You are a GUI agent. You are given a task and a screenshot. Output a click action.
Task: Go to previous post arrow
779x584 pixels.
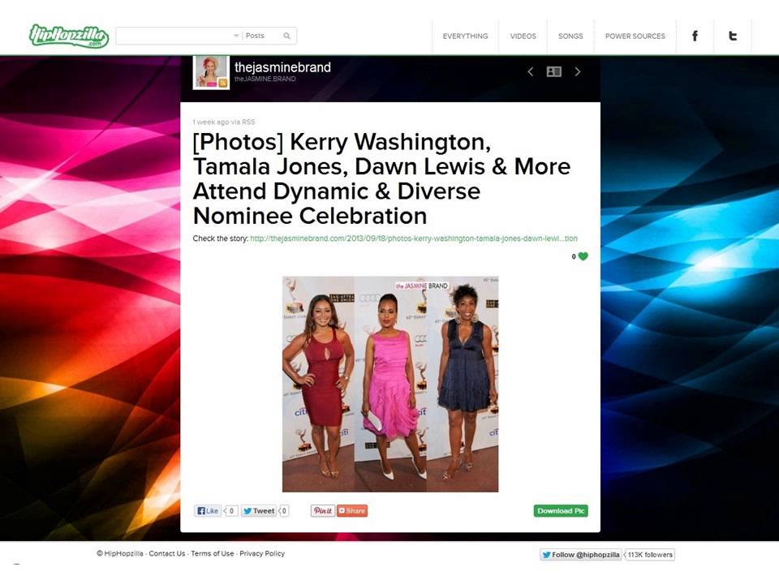pyautogui.click(x=530, y=72)
